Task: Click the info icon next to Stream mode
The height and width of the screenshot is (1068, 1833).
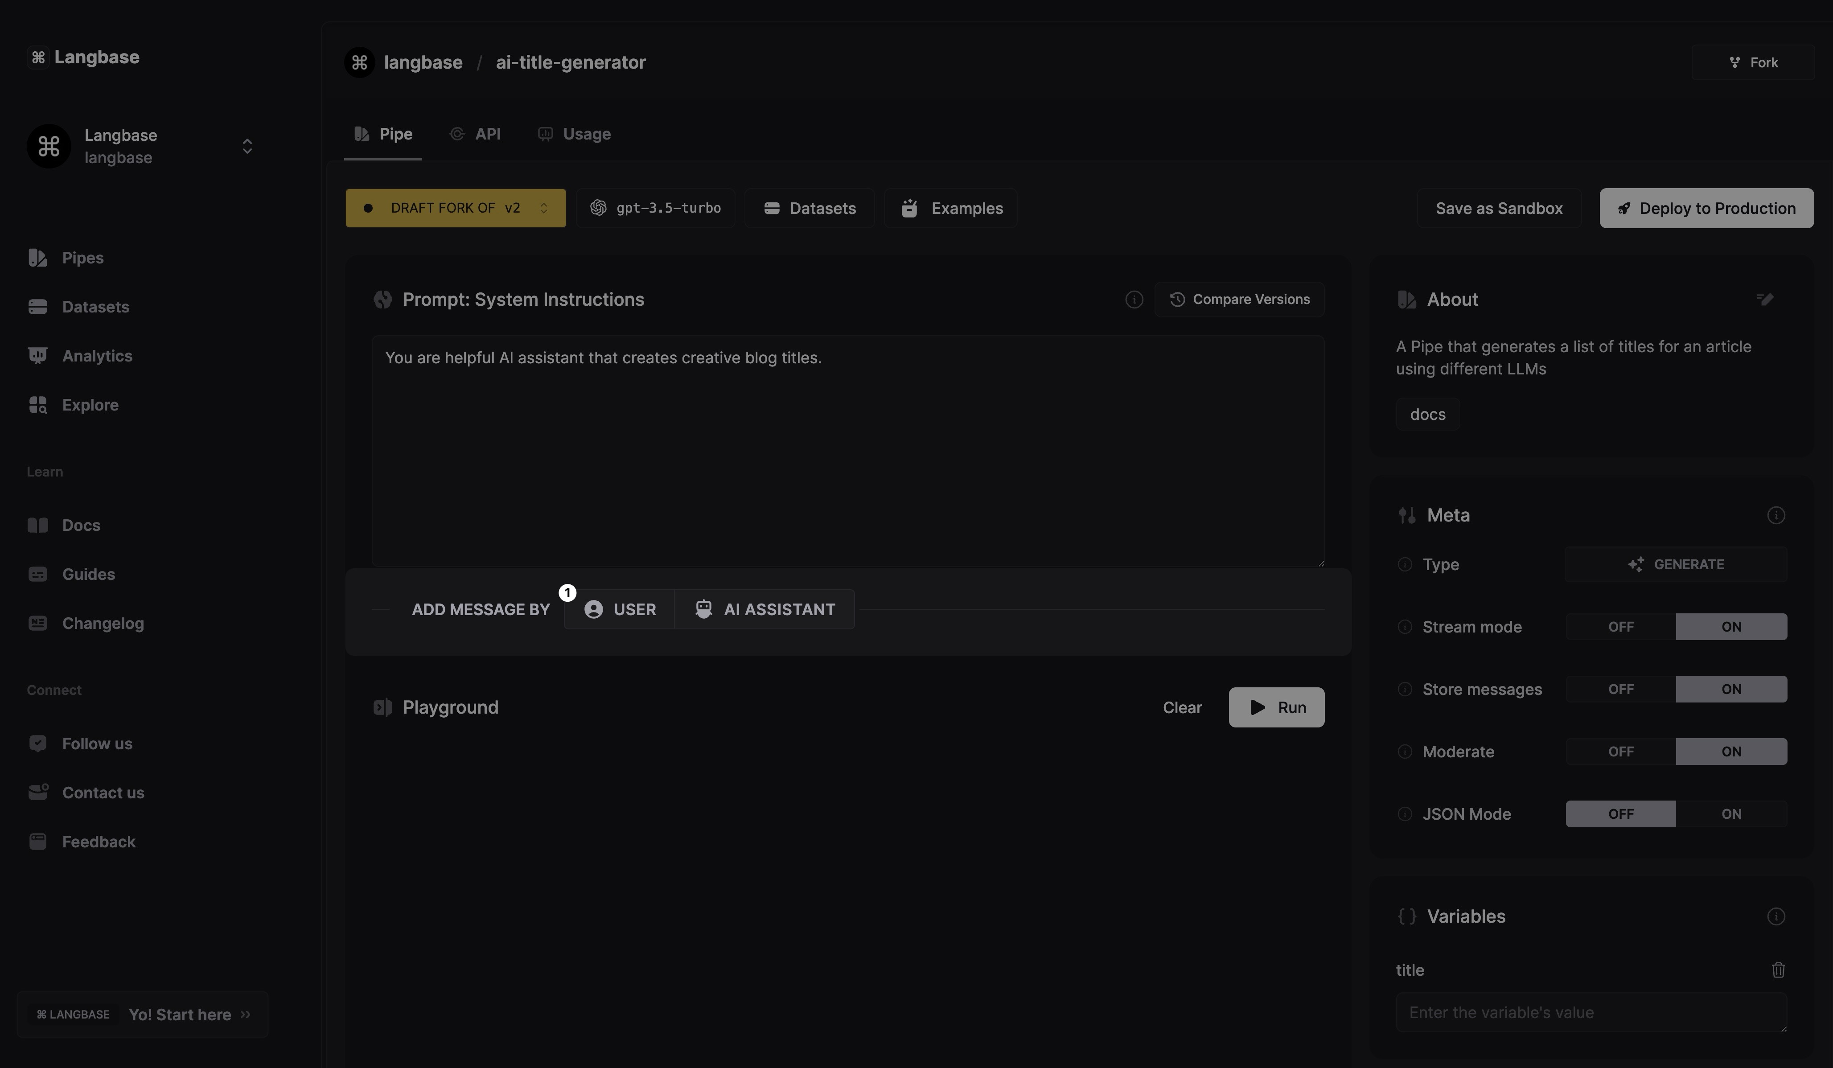Action: [1405, 626]
